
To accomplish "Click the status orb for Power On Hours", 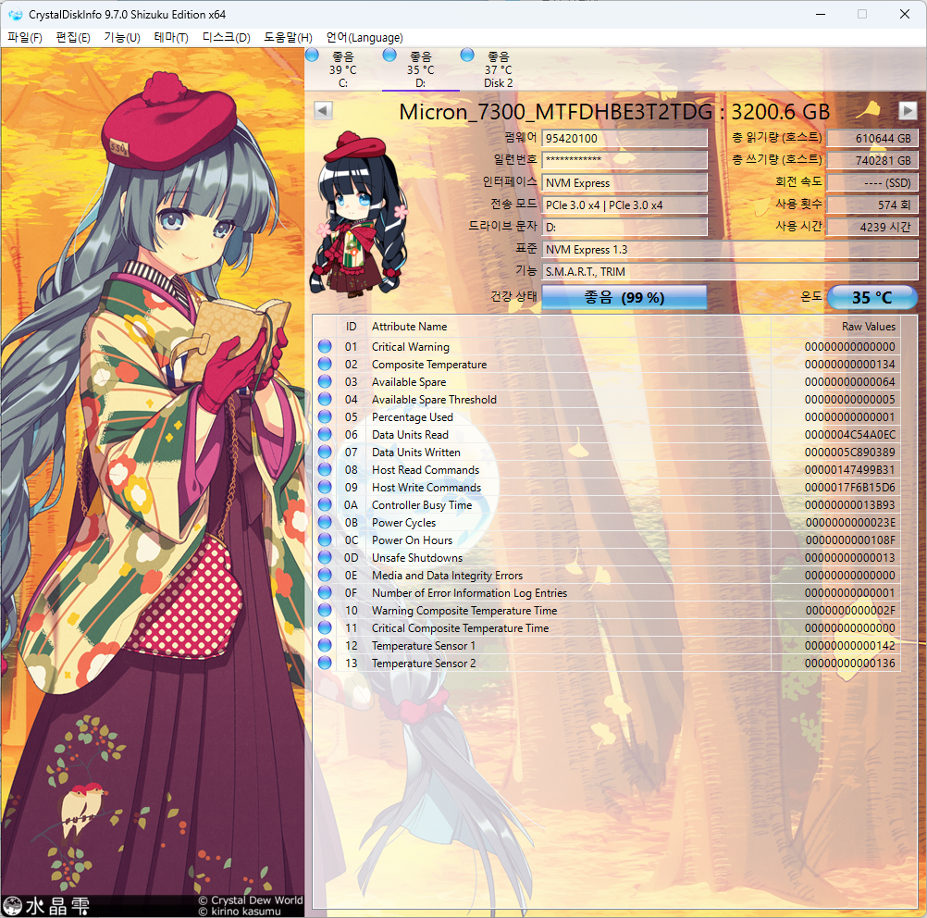I will 325,540.
